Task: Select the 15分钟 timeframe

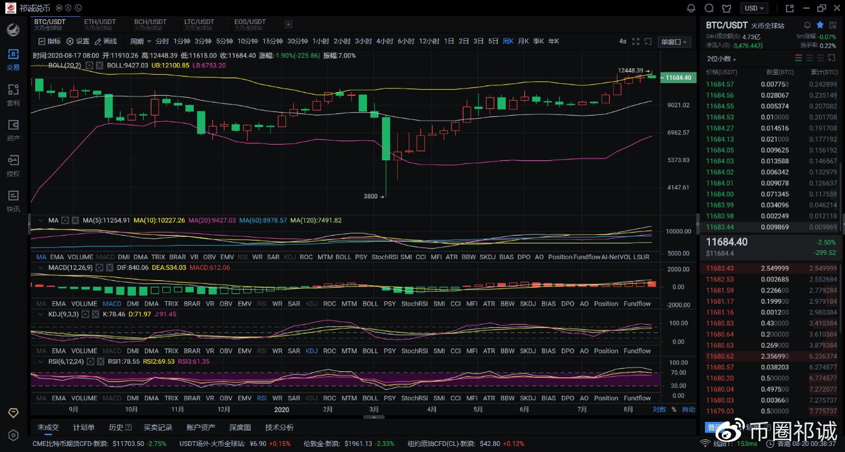Action: [x=273, y=42]
